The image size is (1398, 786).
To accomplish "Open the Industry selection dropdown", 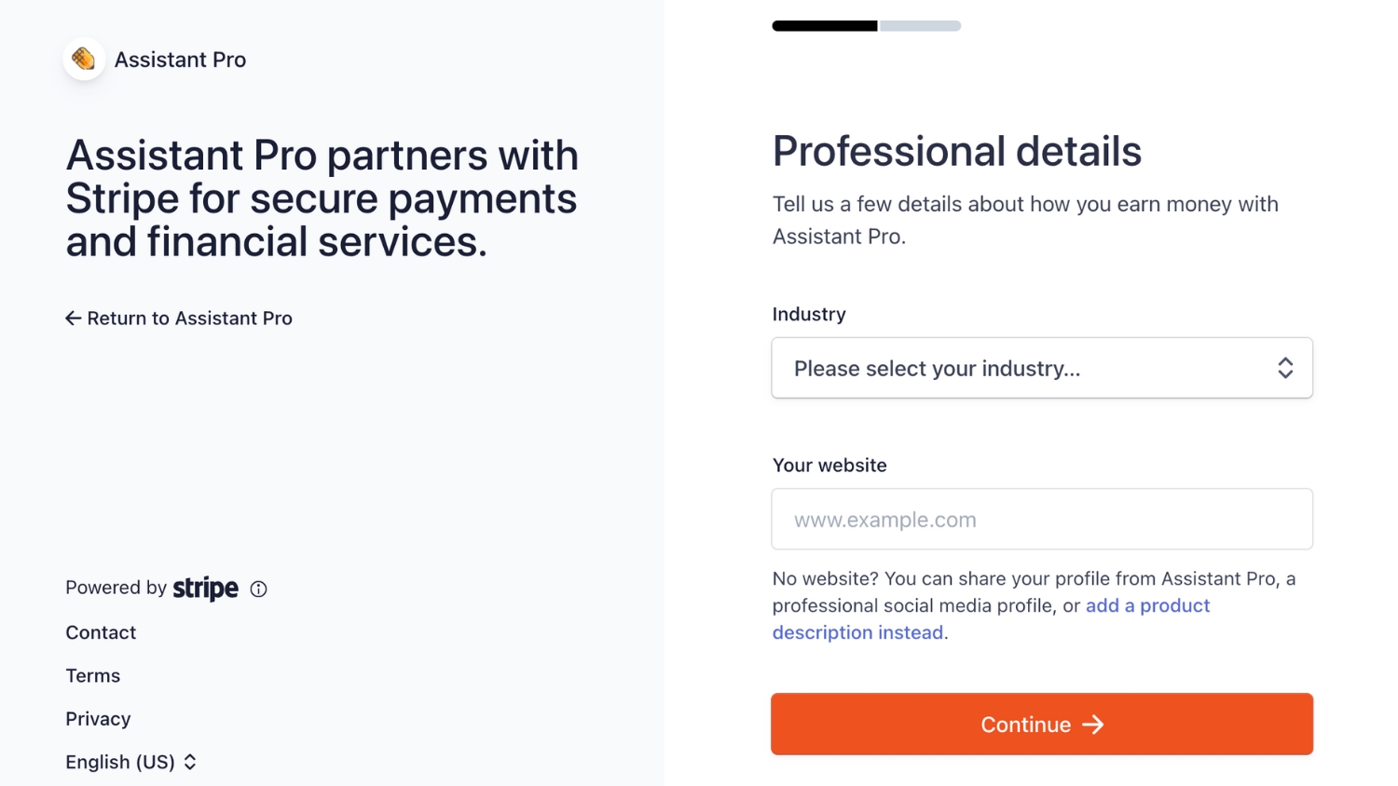I will 1042,368.
